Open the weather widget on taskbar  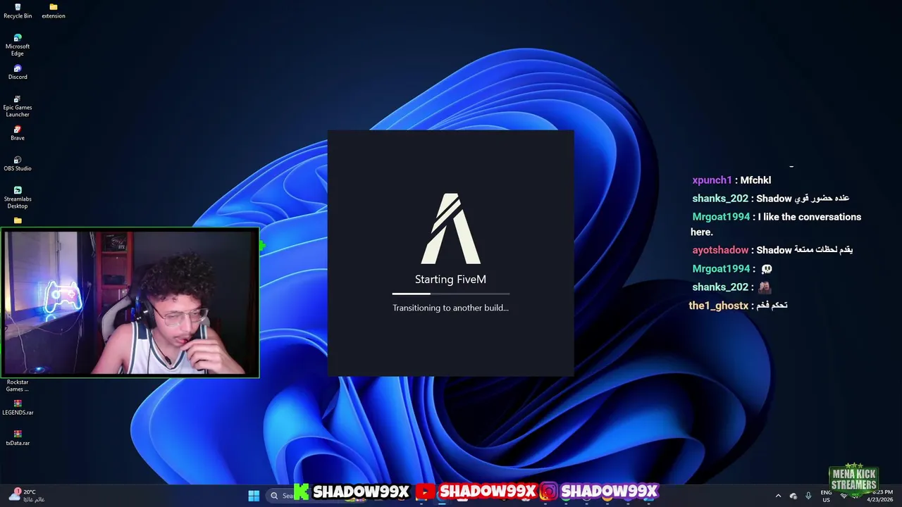[x=27, y=495]
